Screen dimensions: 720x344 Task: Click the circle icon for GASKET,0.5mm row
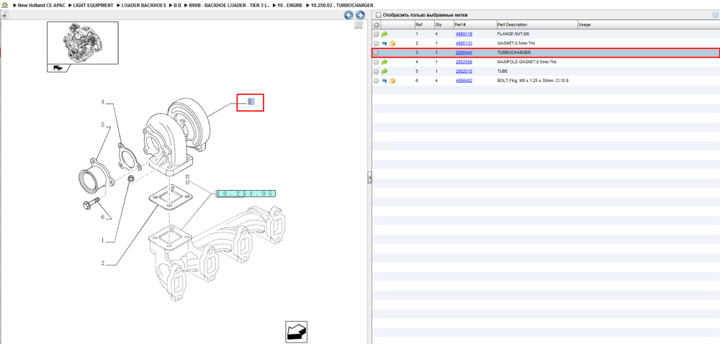[376, 44]
